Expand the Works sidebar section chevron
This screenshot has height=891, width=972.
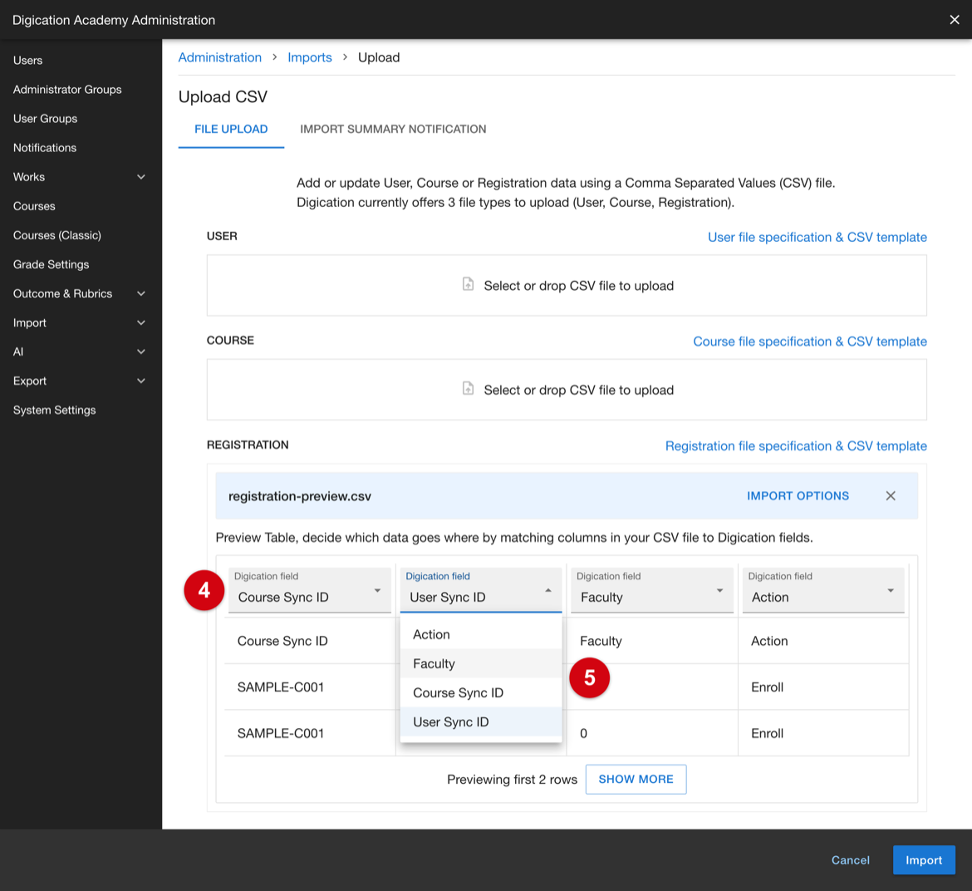140,177
